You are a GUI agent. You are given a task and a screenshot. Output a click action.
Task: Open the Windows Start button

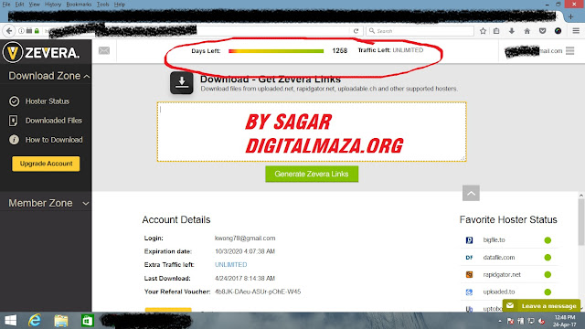10,321
